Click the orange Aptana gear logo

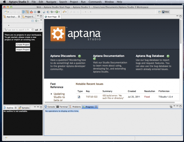(58, 34)
